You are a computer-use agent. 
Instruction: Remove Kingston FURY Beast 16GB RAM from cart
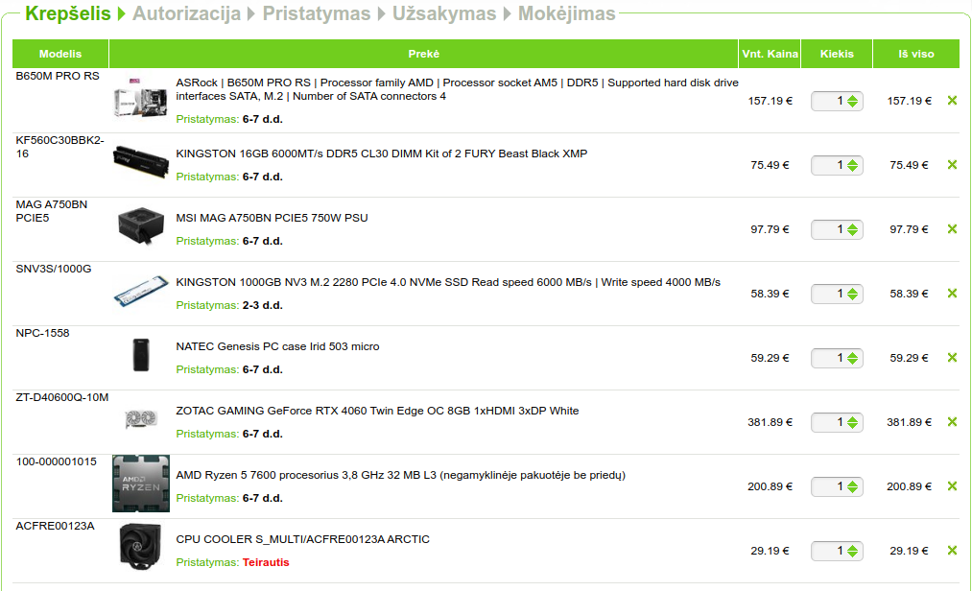(952, 164)
